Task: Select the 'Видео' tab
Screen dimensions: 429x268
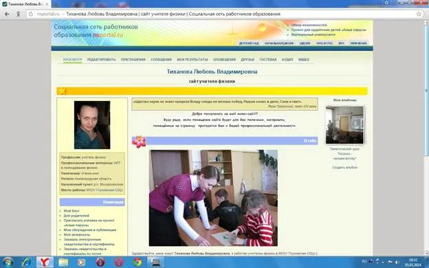Action: pos(304,59)
